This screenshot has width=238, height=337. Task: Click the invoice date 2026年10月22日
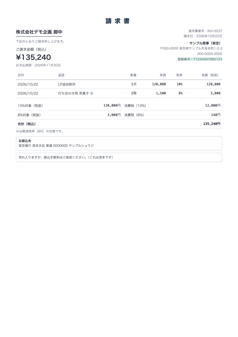pyautogui.click(x=209, y=36)
